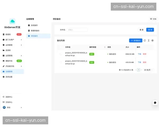Viewport: 159px width, 127px height.
Task: Click the 业务管理 shield icon
Action: tap(3, 45)
